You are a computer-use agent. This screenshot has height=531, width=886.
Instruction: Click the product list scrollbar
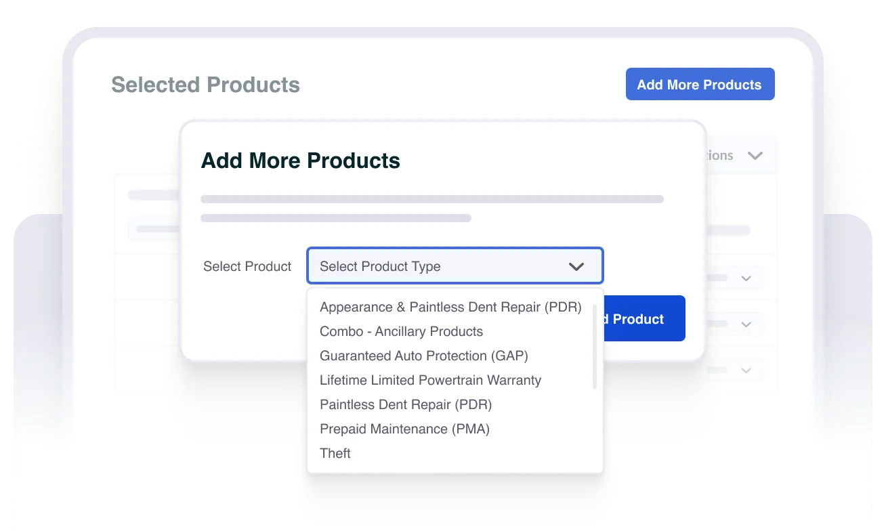[595, 347]
